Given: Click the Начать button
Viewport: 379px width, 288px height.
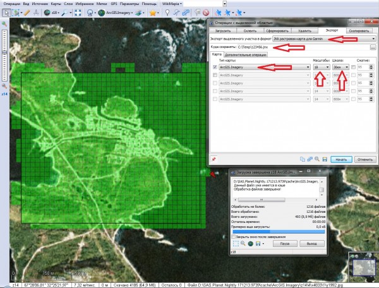Looking at the screenshot, I should [x=341, y=159].
